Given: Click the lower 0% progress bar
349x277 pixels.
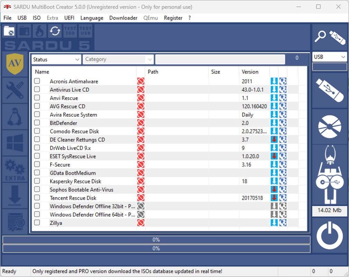Looking at the screenshot, I should tap(156, 249).
